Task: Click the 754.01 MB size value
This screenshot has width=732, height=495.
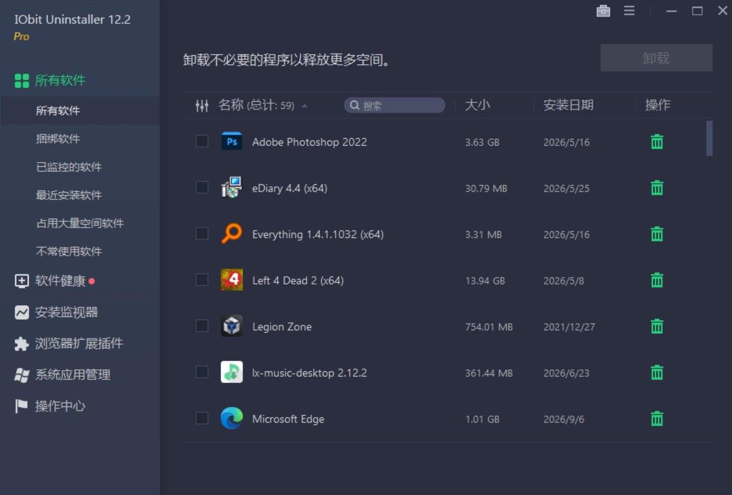Action: point(489,327)
